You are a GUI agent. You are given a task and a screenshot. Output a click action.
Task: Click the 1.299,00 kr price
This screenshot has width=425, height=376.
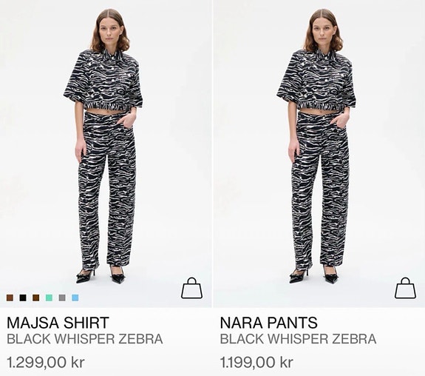[x=46, y=362]
